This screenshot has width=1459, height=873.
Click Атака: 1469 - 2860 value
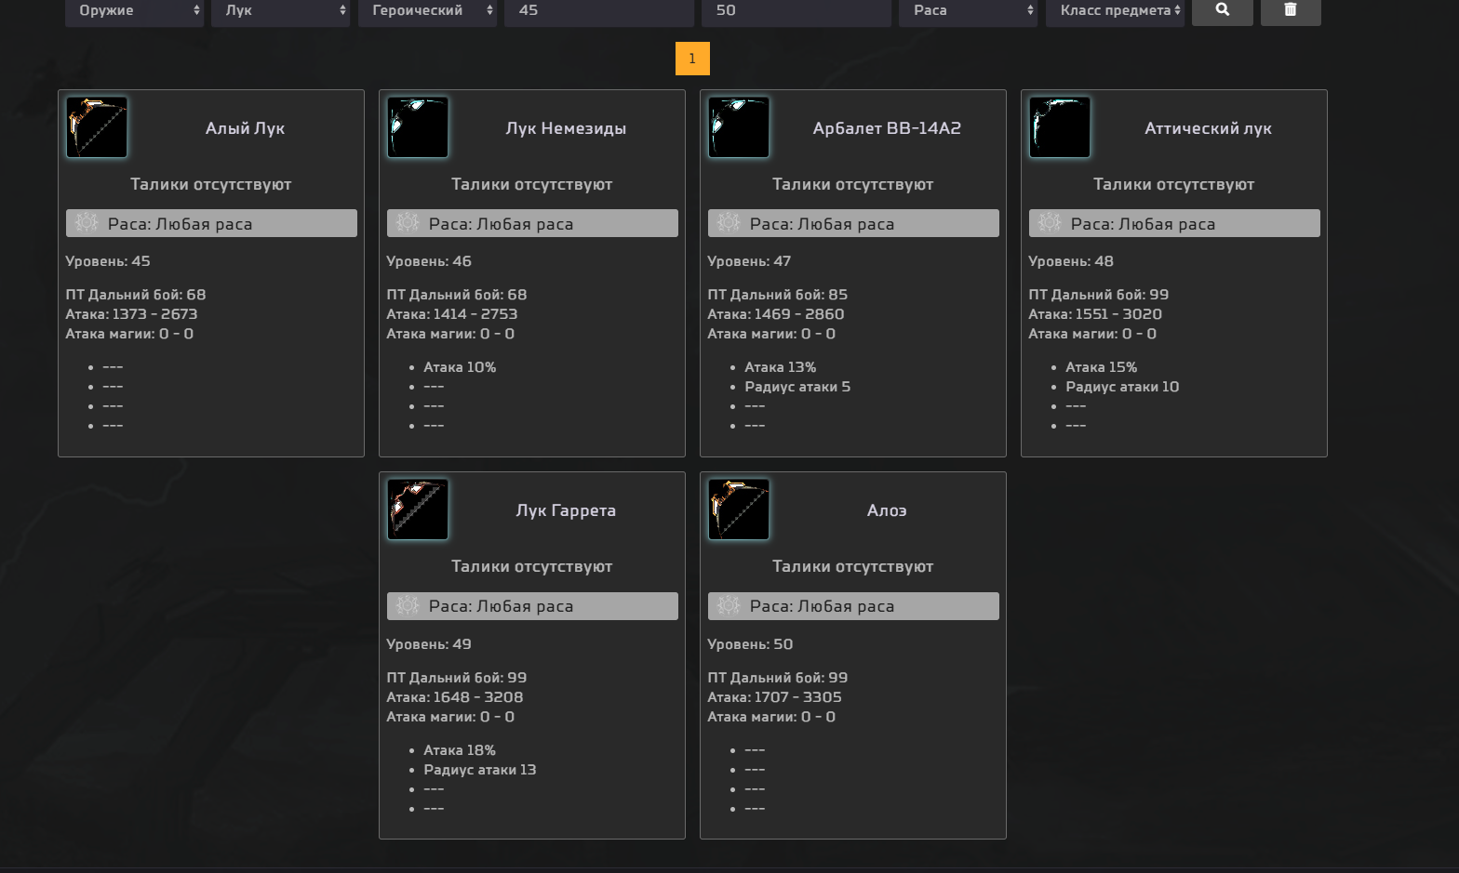(776, 314)
